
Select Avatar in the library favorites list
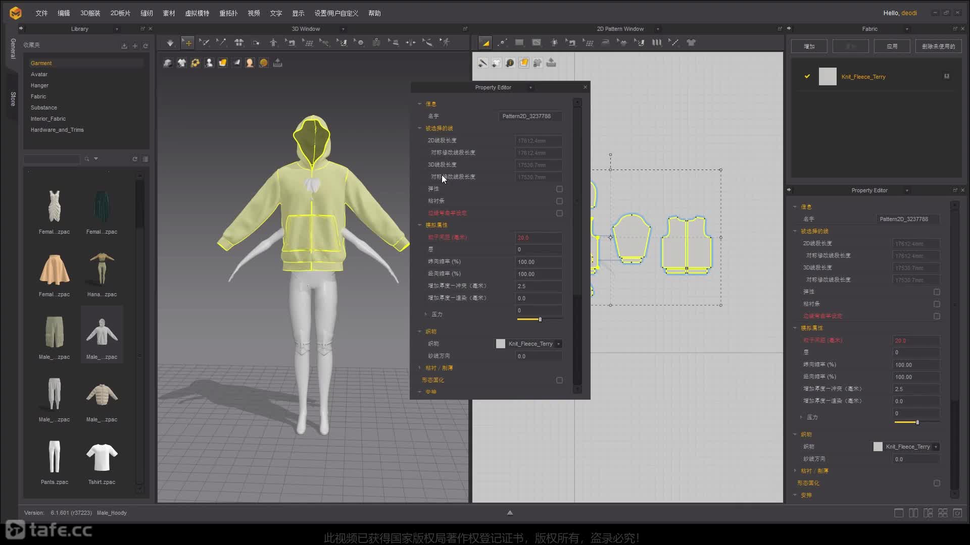(x=39, y=74)
